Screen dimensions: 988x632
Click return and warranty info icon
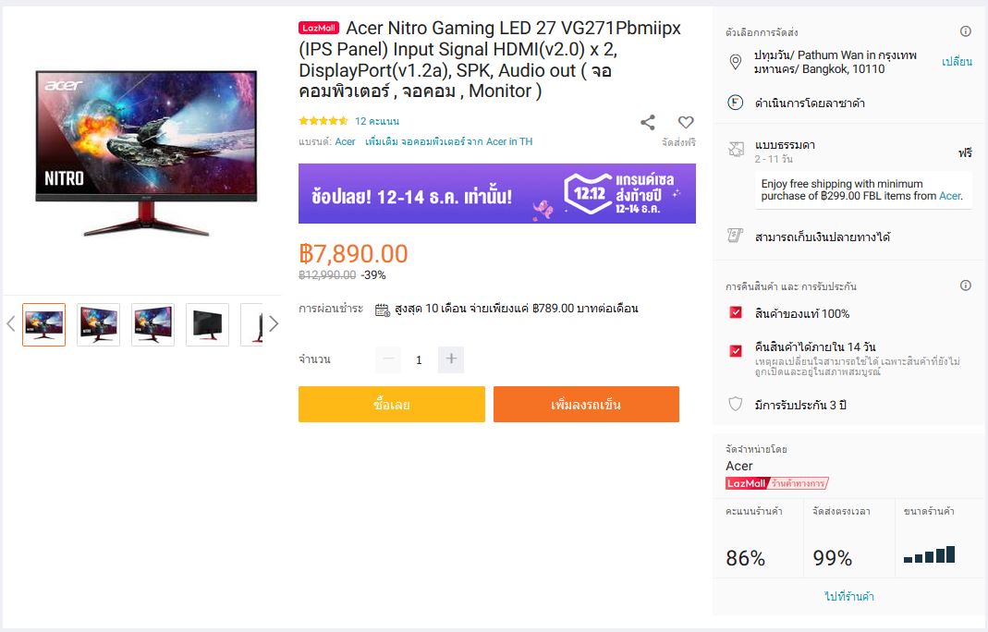pos(965,286)
